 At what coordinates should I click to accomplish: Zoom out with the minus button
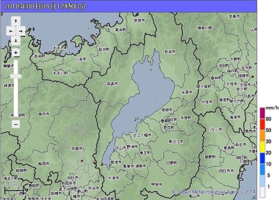[16, 124]
